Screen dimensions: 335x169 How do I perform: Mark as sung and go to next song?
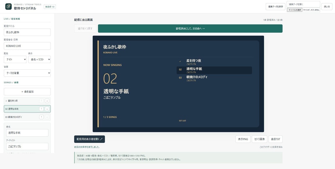tap(190, 28)
